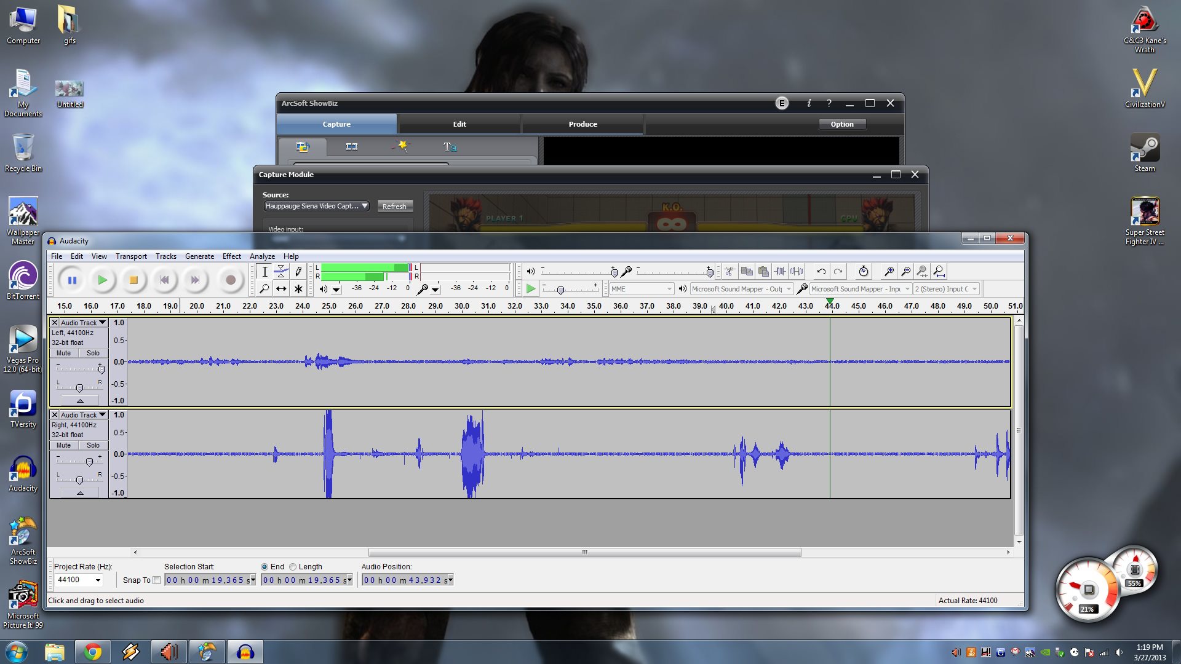The width and height of the screenshot is (1181, 664).
Task: Collapse the Left track with bottom arrow
Action: 80,401
